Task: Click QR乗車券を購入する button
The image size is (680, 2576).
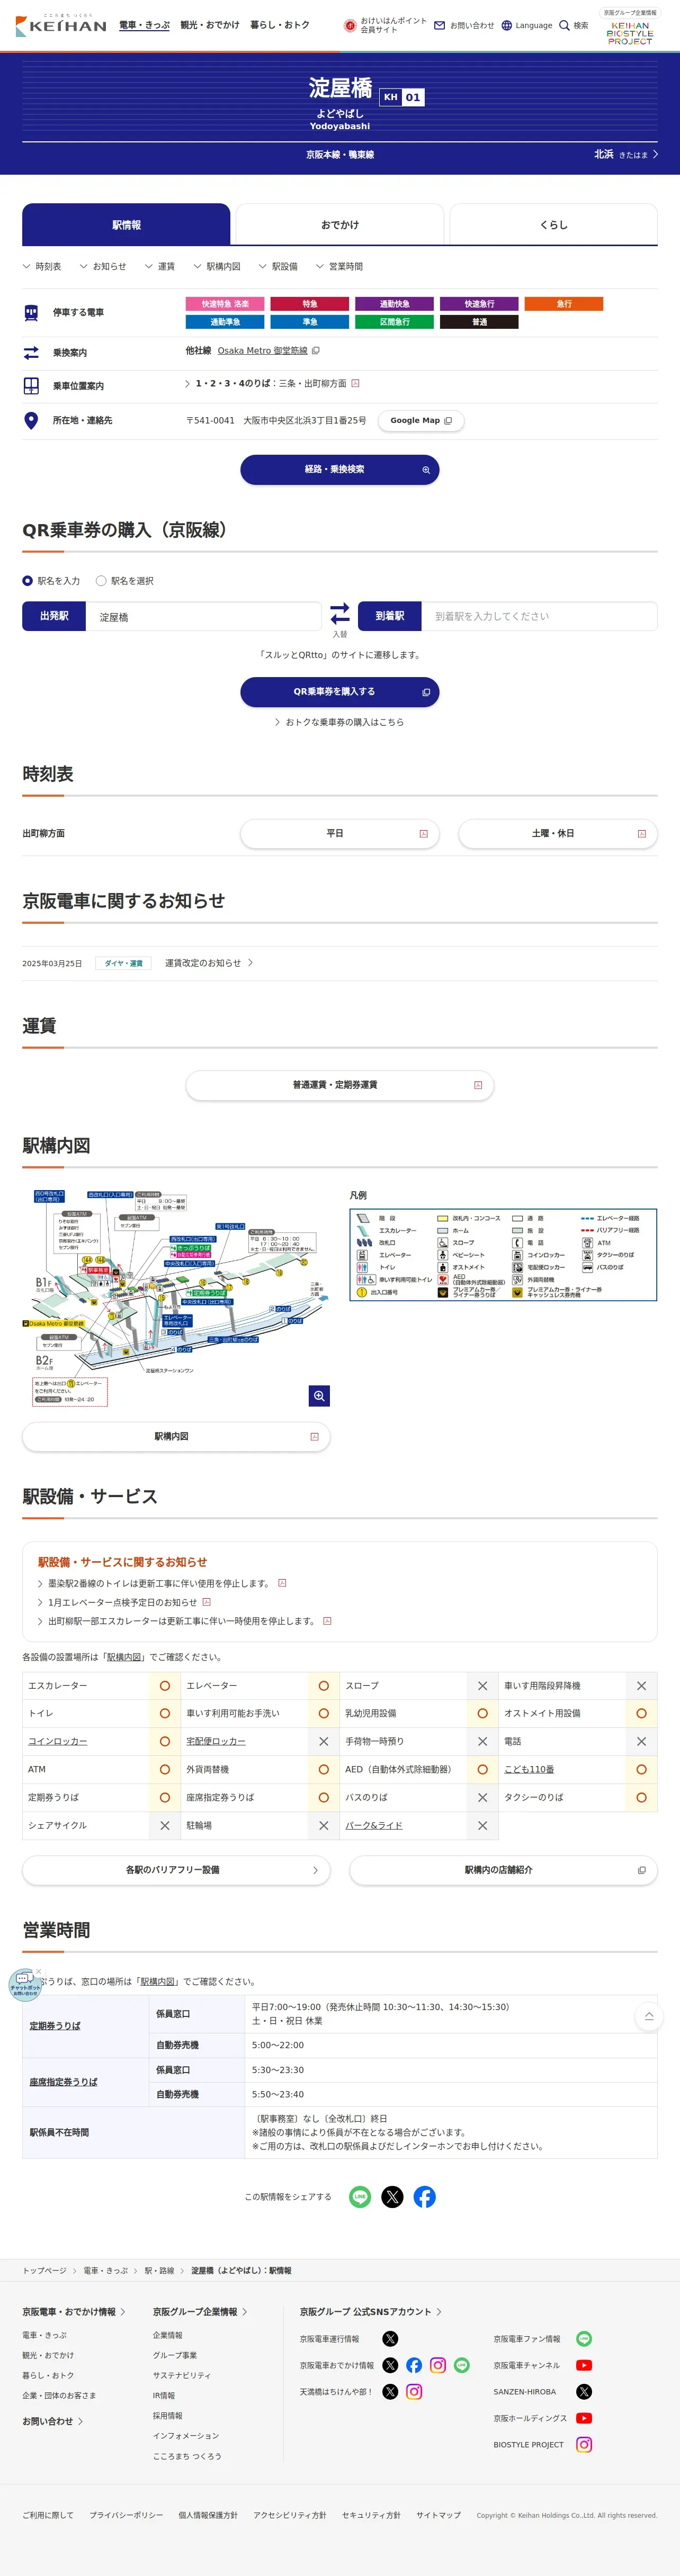Action: pos(340,691)
